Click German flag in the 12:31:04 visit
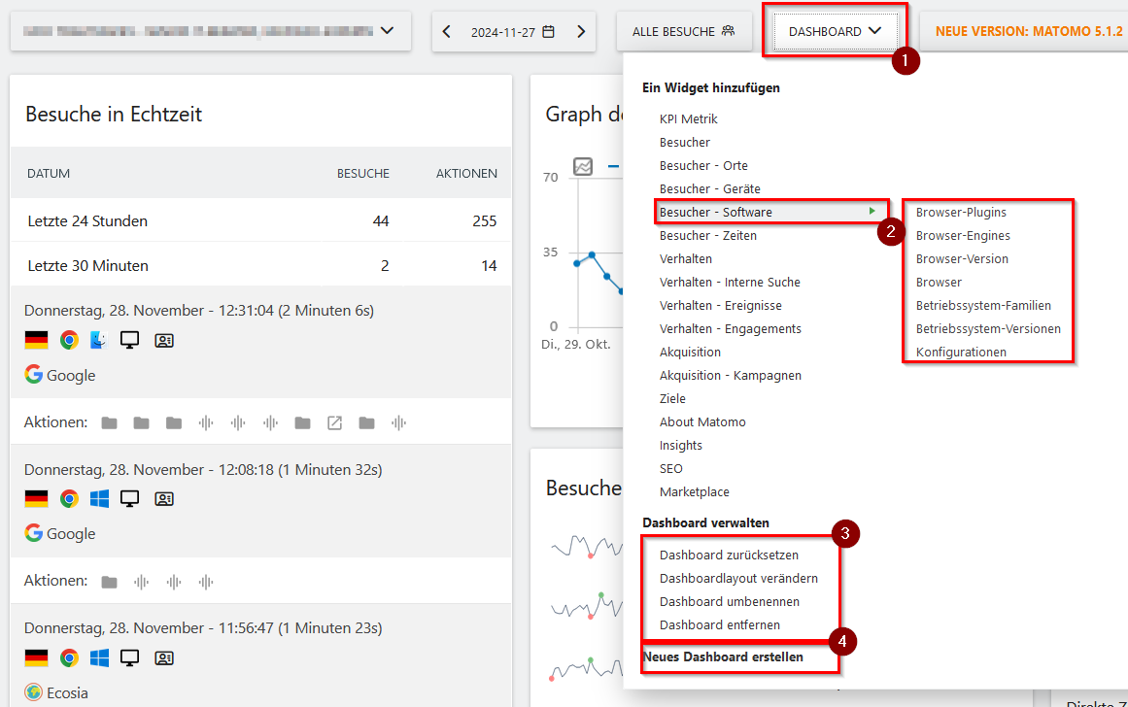Screen dimensions: 1128x707 pyautogui.click(x=36, y=340)
